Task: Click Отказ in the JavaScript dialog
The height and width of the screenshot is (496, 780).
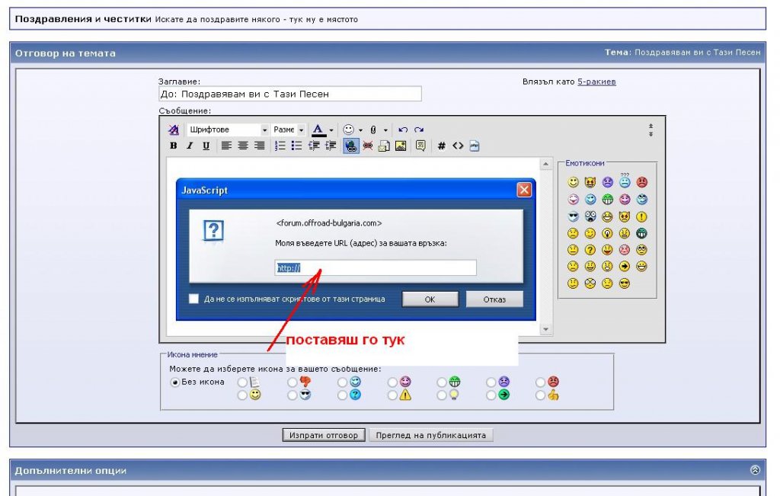Action: (494, 299)
